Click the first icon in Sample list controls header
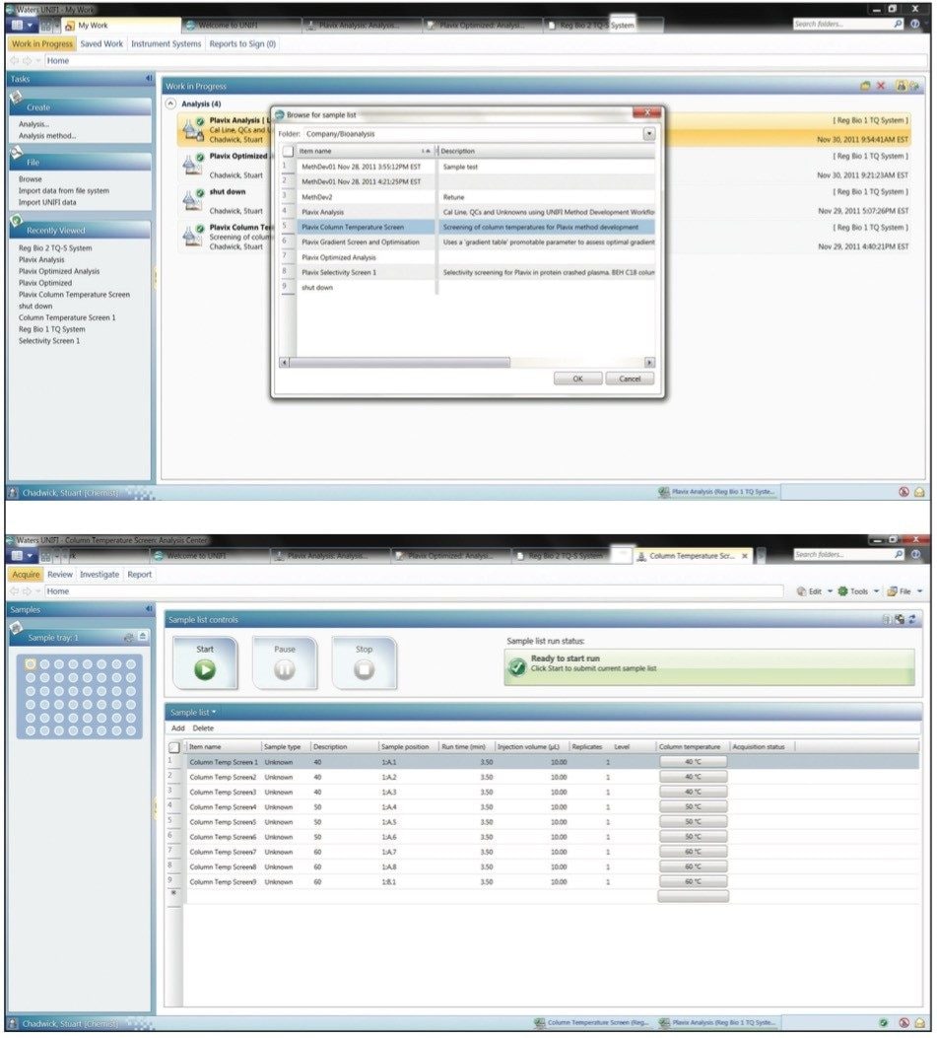The image size is (937, 1038). coord(887,620)
